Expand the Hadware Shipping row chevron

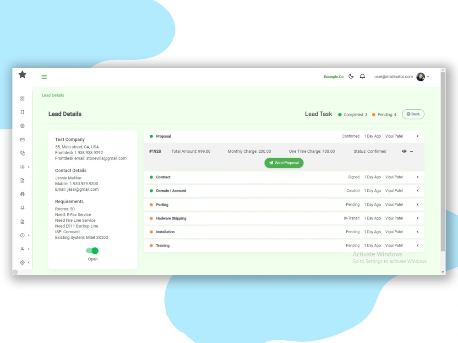(418, 218)
